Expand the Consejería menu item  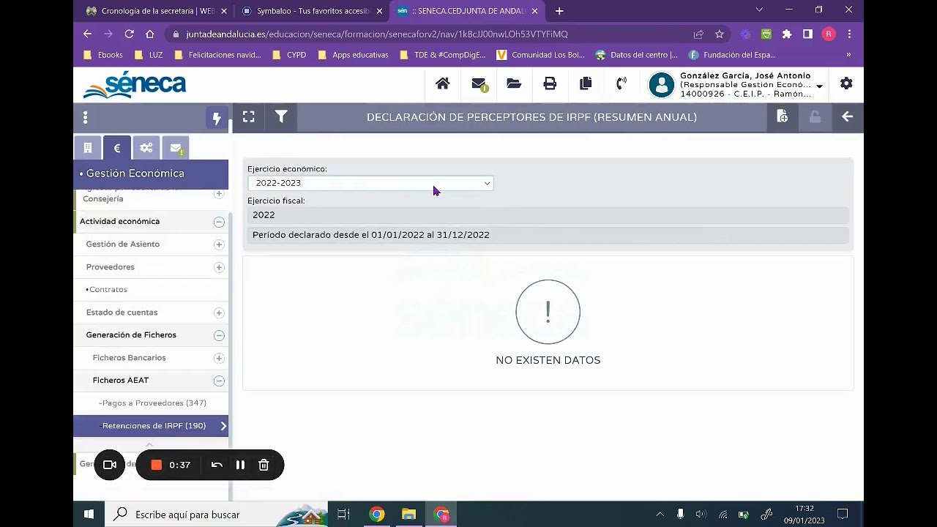point(219,194)
